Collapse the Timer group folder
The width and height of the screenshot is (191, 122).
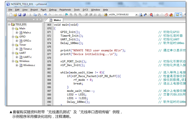[x=13, y=45]
